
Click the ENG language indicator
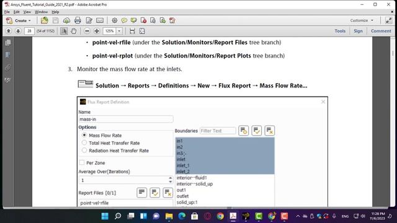(x=345, y=216)
